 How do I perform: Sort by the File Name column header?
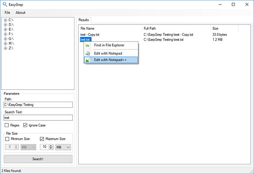(111, 29)
